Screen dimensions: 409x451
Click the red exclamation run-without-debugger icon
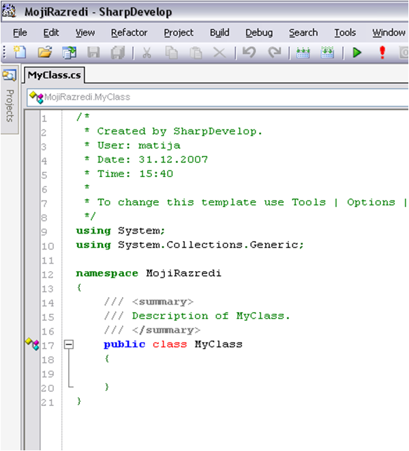coord(382,52)
